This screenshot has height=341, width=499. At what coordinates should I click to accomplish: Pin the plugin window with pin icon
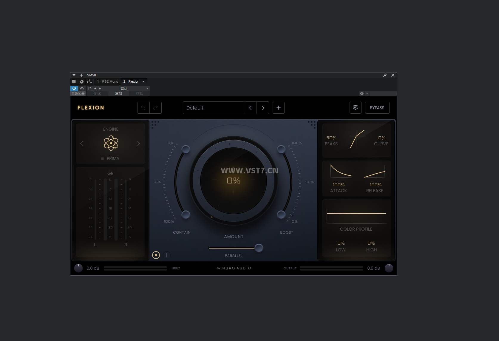[385, 75]
